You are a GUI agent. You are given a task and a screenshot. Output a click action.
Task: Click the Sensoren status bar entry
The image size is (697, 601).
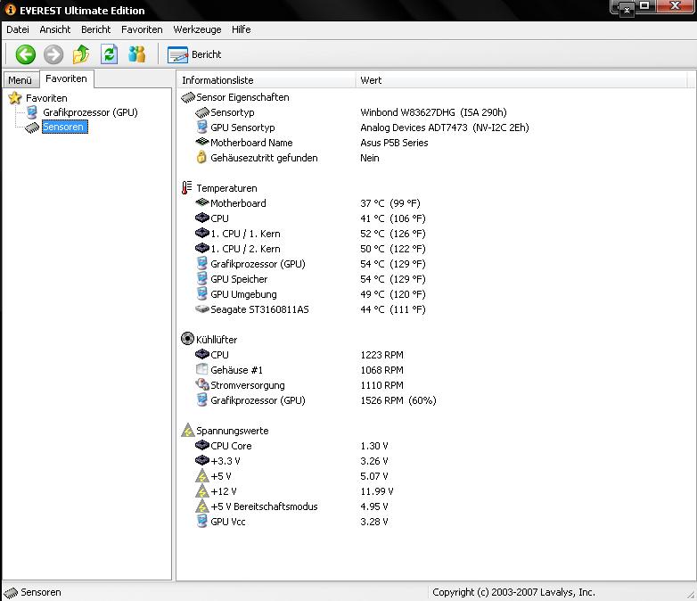pos(33,593)
